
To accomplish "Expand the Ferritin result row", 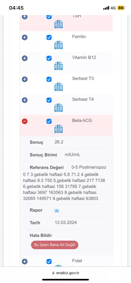I will pyautogui.click(x=25, y=38).
